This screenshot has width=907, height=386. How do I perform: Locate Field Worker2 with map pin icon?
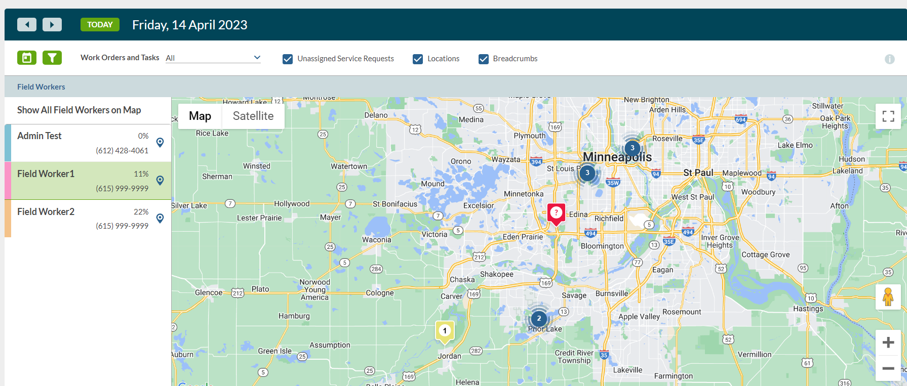pos(160,219)
